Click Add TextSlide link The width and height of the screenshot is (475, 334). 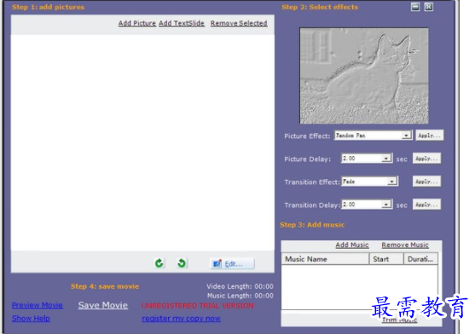(182, 23)
